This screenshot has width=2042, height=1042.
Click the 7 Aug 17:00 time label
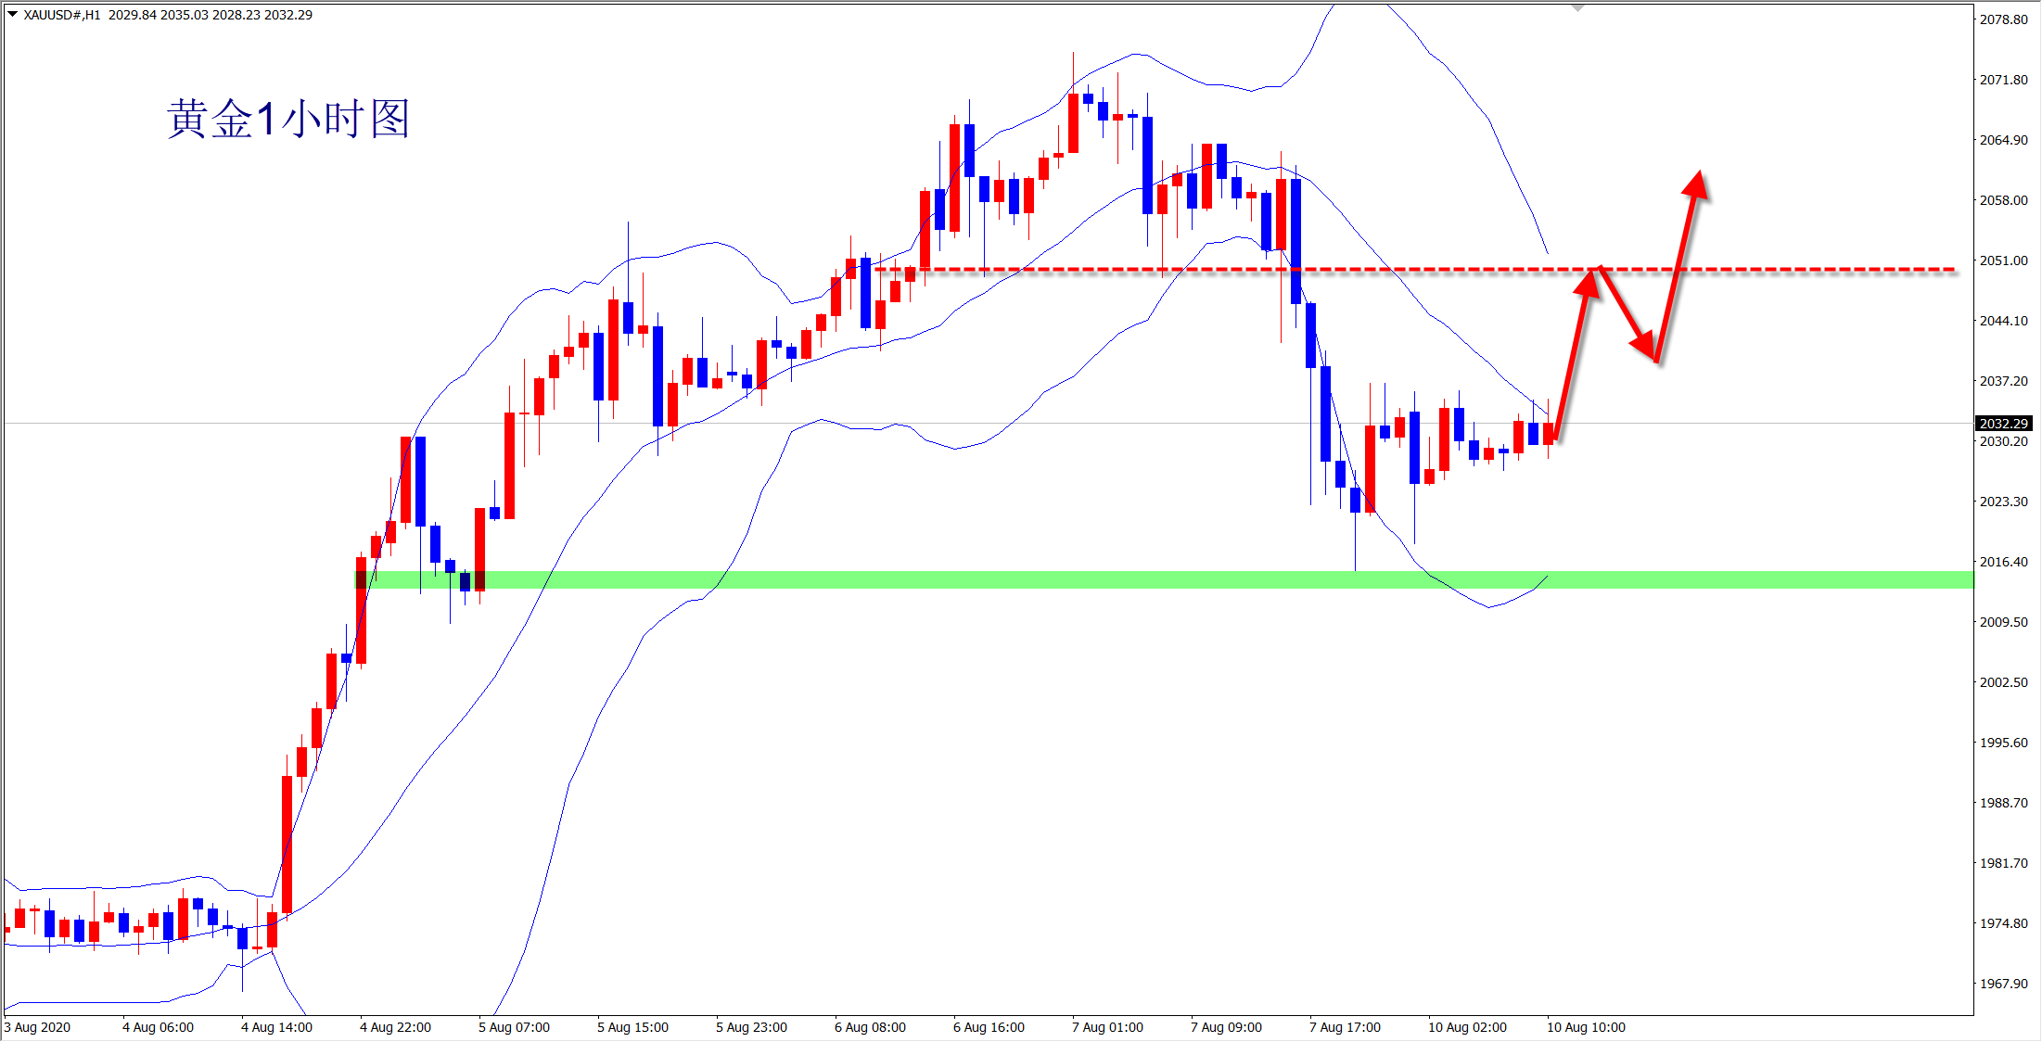click(x=1345, y=1027)
